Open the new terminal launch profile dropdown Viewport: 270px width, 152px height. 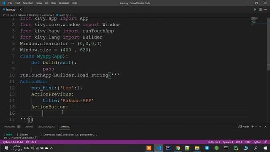pyautogui.click(x=256, y=127)
